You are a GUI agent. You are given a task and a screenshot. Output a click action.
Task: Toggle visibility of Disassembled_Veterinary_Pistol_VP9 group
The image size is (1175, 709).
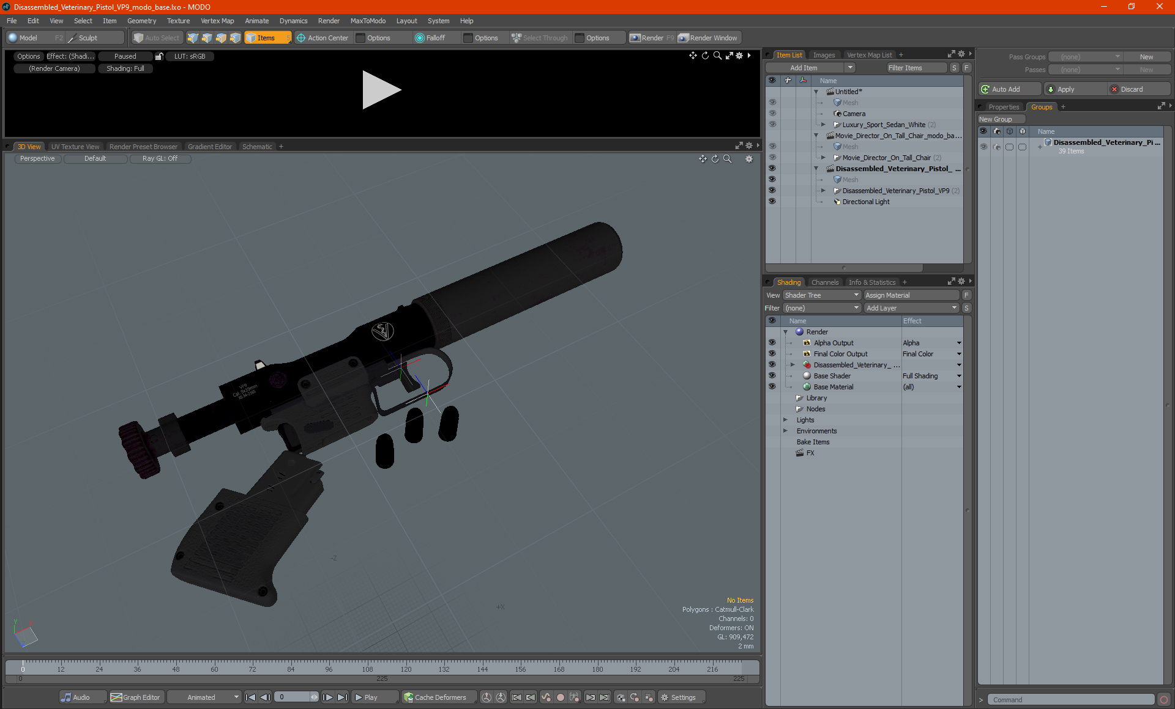772,191
